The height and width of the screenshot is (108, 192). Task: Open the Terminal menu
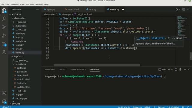(39, 4)
